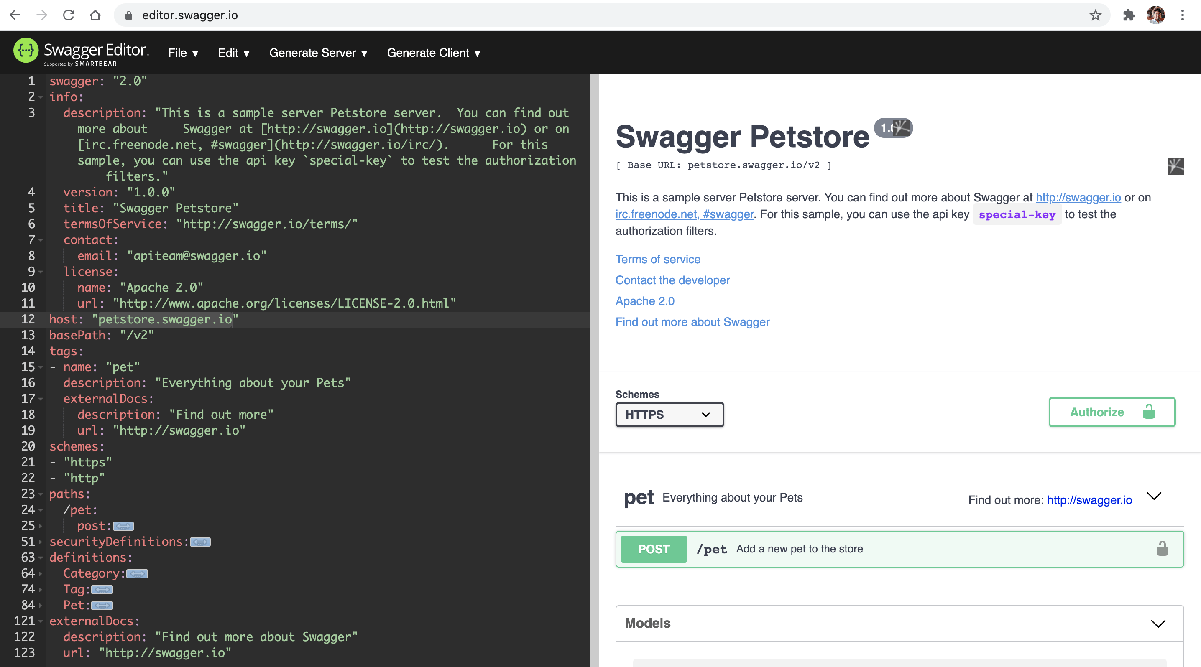Open the Apache 2.0 license link
This screenshot has height=667, width=1201.
(645, 301)
